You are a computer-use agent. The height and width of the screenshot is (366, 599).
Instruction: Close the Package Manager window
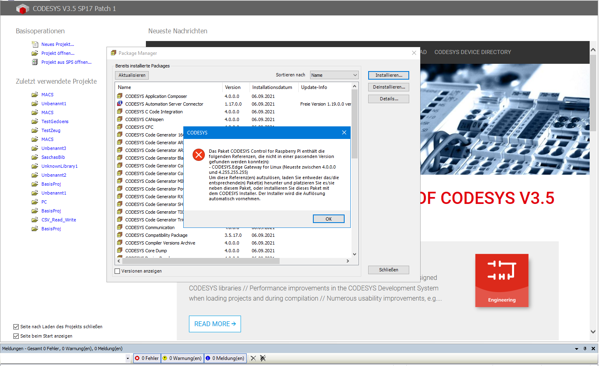[x=414, y=53]
